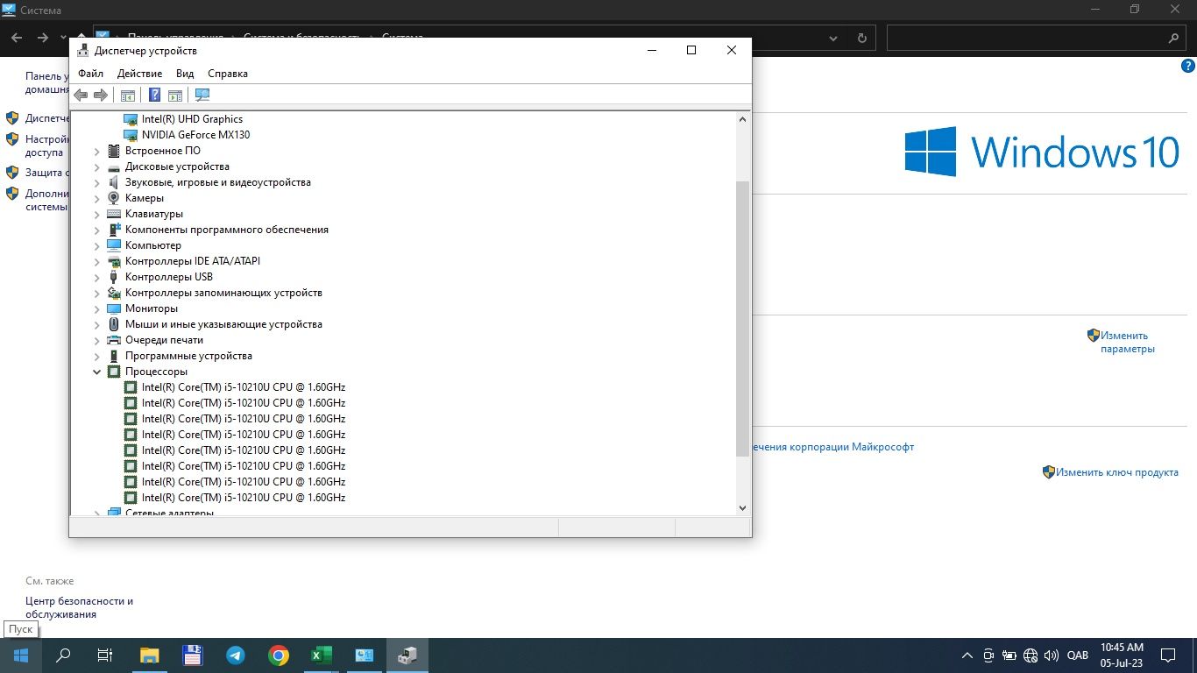The width and height of the screenshot is (1197, 673).
Task: Open the Действие menu
Action: [139, 74]
